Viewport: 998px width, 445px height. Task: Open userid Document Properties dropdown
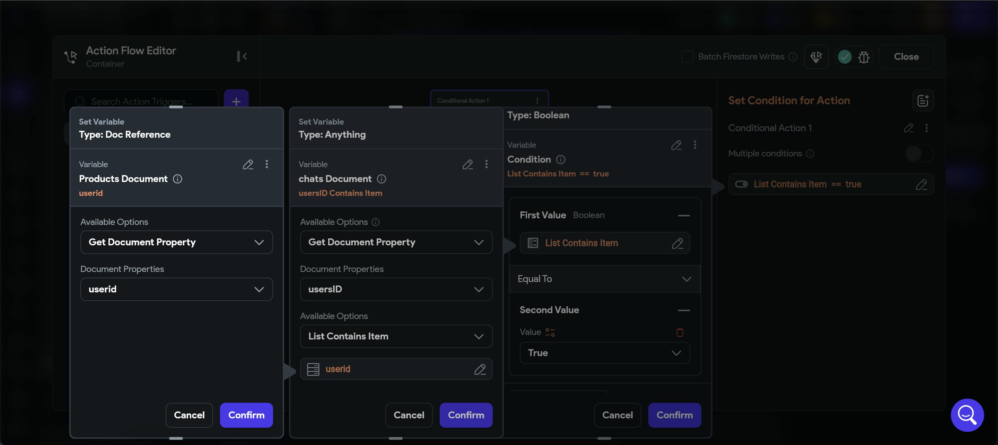[x=176, y=289]
